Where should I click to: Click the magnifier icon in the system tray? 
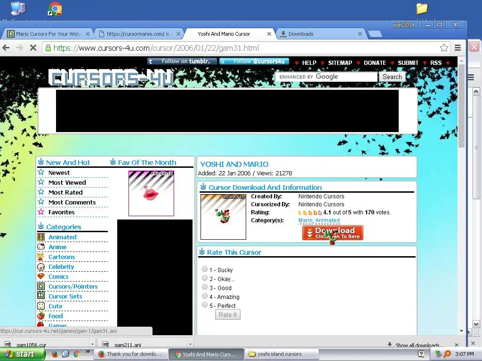point(447,354)
